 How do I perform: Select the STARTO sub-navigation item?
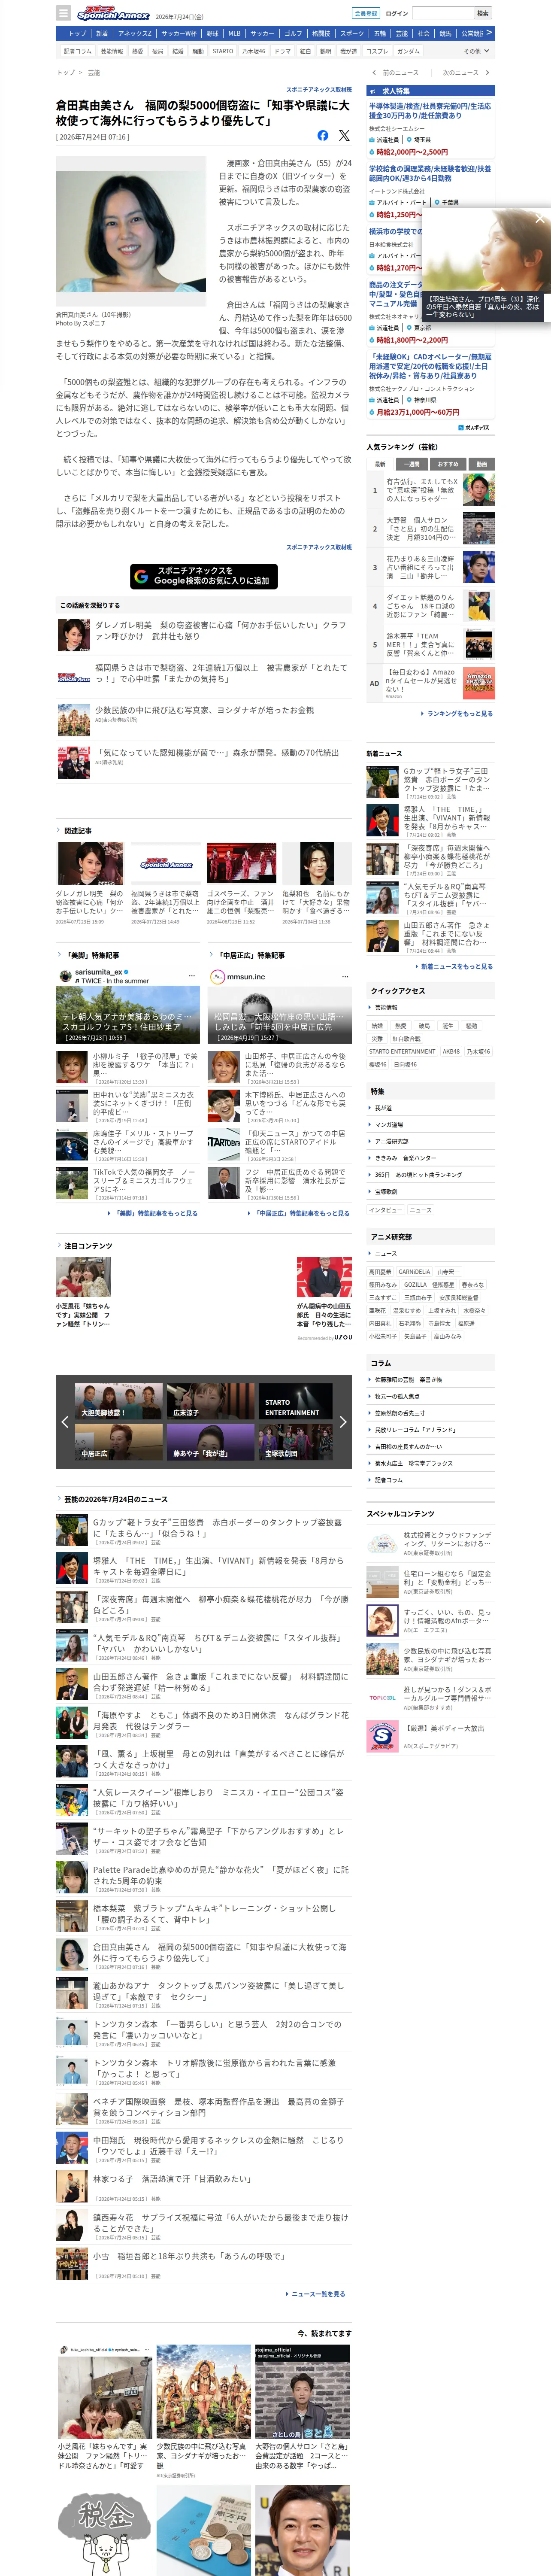coord(223,51)
